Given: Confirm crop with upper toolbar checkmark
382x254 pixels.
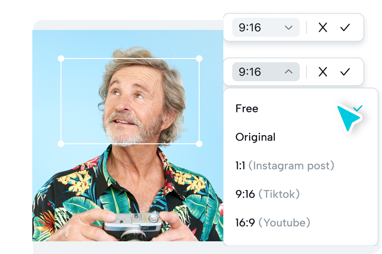Looking at the screenshot, I should tap(345, 28).
